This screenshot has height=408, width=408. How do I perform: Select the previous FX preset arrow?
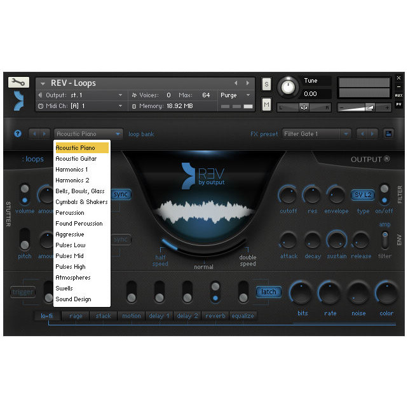coord(362,134)
